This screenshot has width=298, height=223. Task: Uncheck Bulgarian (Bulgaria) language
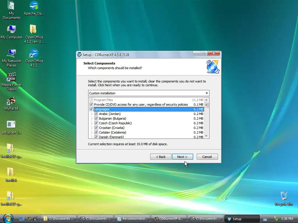coord(96,118)
